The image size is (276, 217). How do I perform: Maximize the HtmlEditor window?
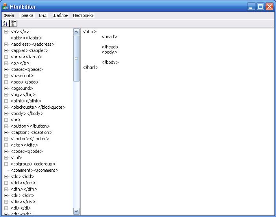(x=260, y=7)
